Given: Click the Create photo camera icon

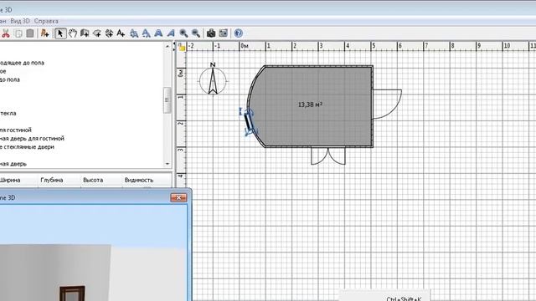Looking at the screenshot, I should click(211, 33).
